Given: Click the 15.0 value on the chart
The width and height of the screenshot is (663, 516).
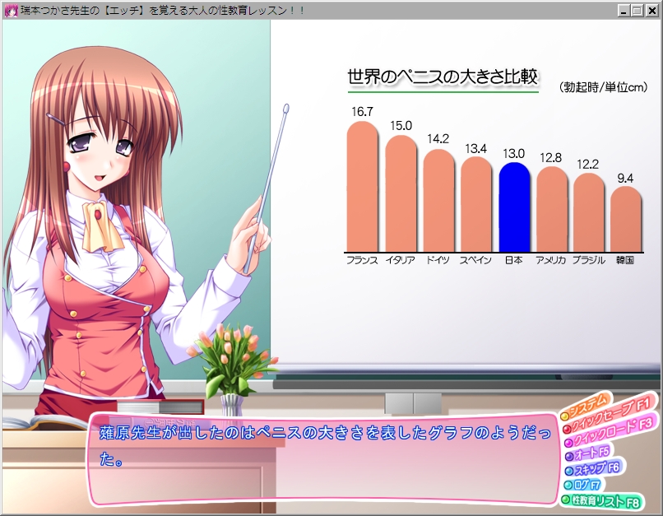Looking at the screenshot, I should tap(401, 126).
